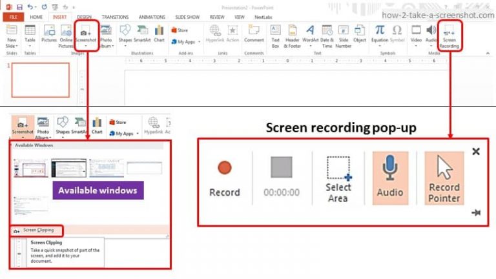The image size is (496, 279).
Task: Collapse the ribbon with the chevron
Action: click(488, 53)
